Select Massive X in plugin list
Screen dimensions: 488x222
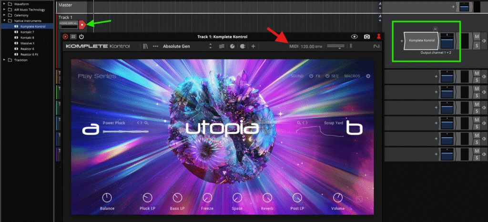(x=27, y=43)
